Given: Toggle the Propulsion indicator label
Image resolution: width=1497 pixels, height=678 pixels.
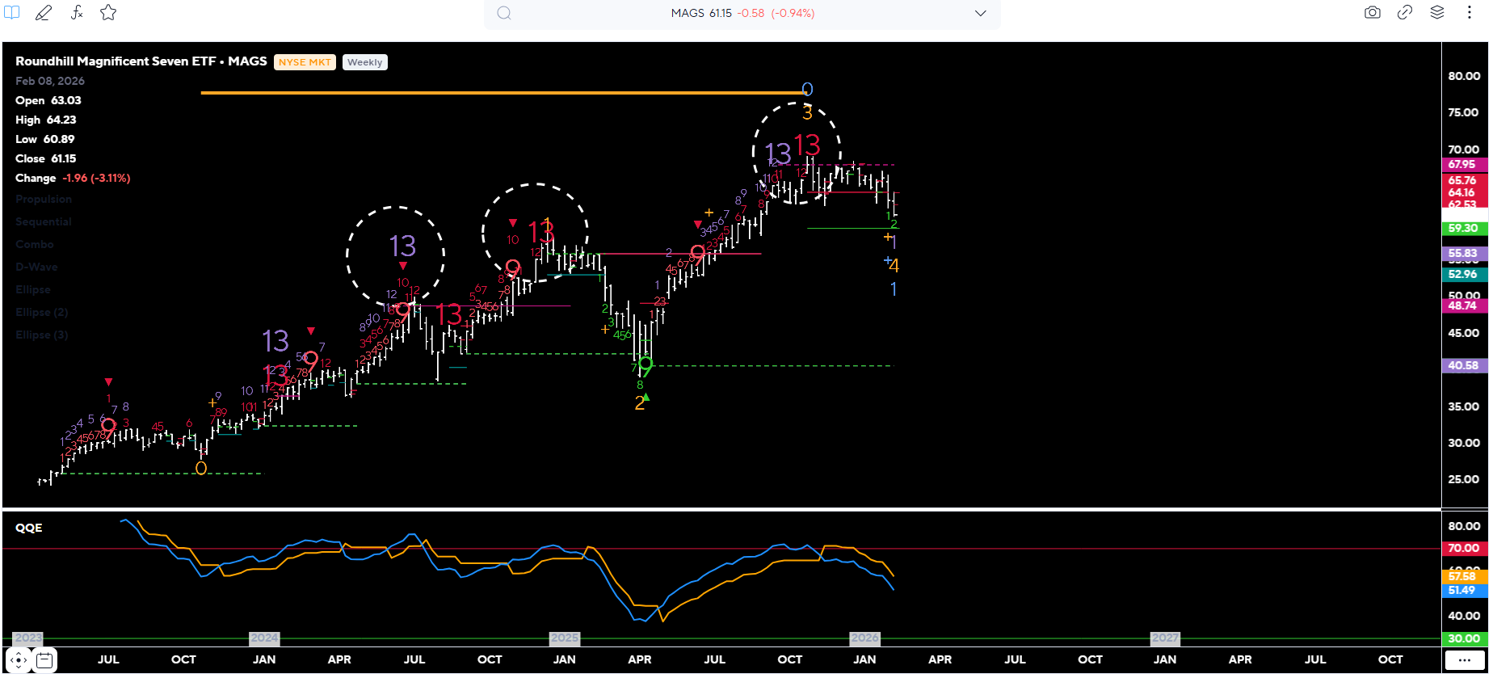Looking at the screenshot, I should coord(44,200).
